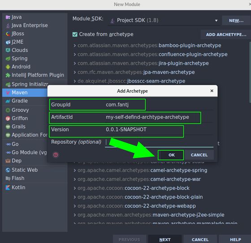Click the Android robot icon
251x243 pixels.
click(8, 67)
